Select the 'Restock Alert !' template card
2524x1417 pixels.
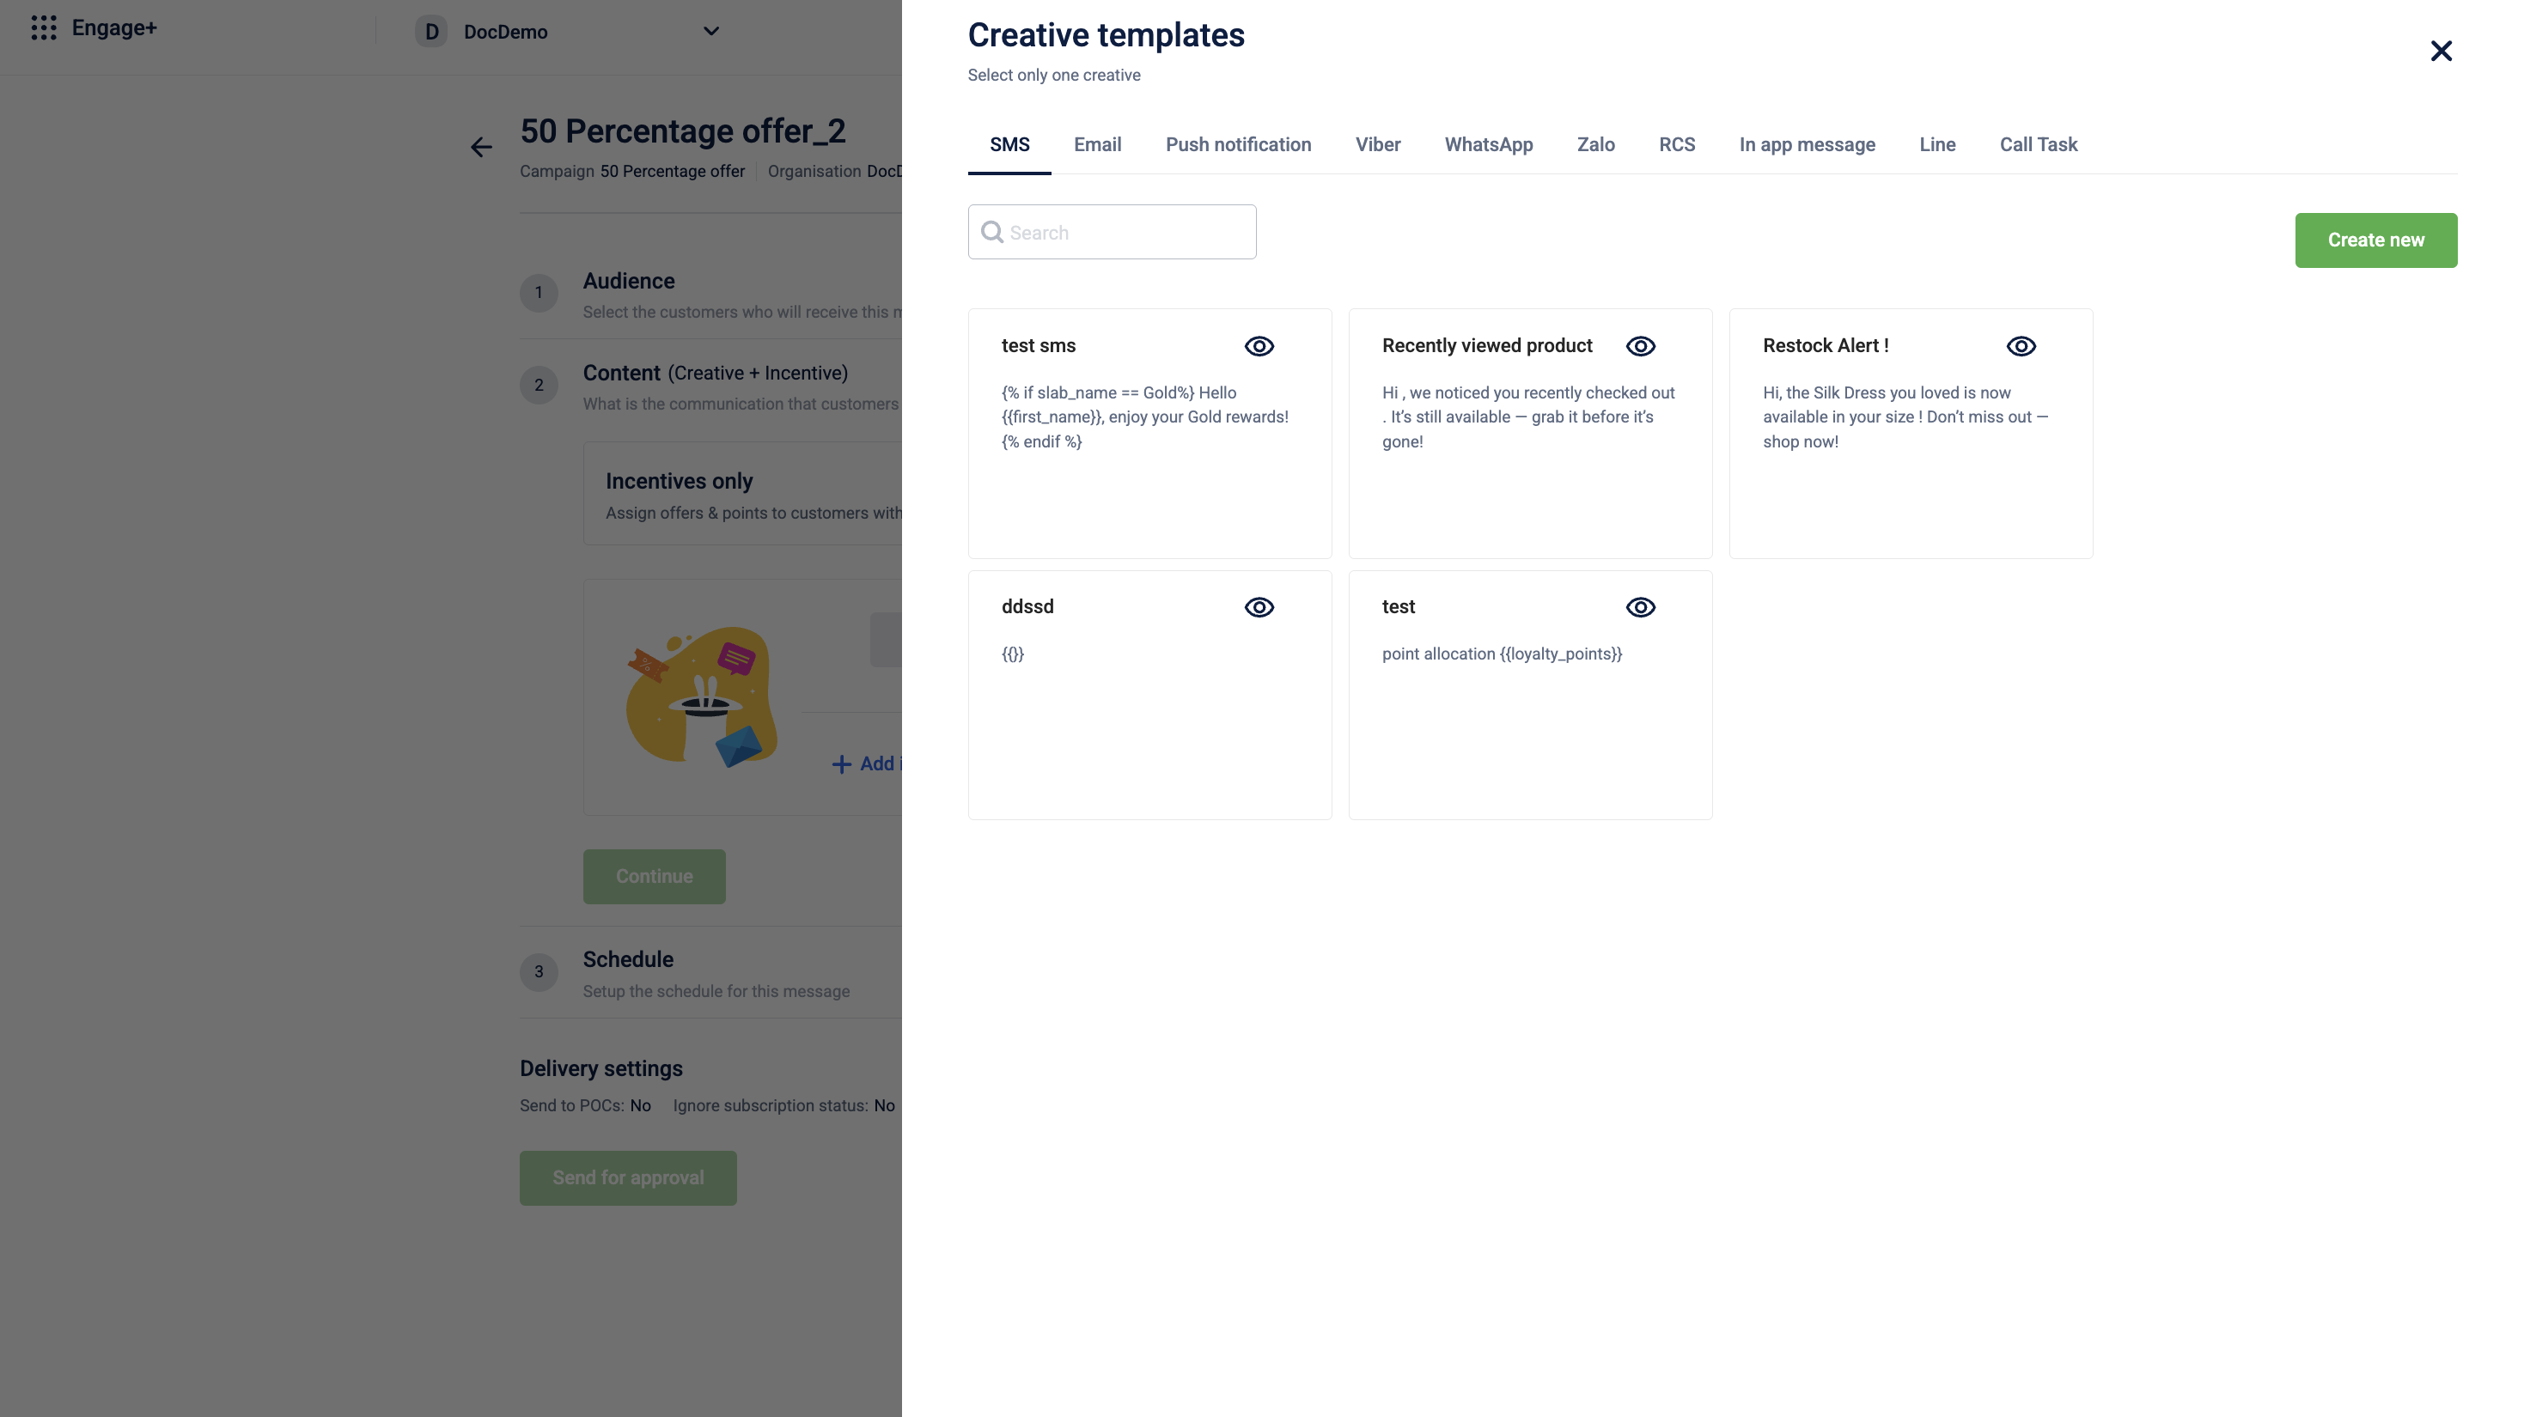click(1910, 470)
